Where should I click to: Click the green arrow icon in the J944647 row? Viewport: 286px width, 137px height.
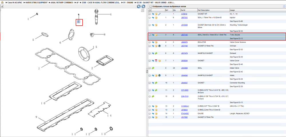156,83
